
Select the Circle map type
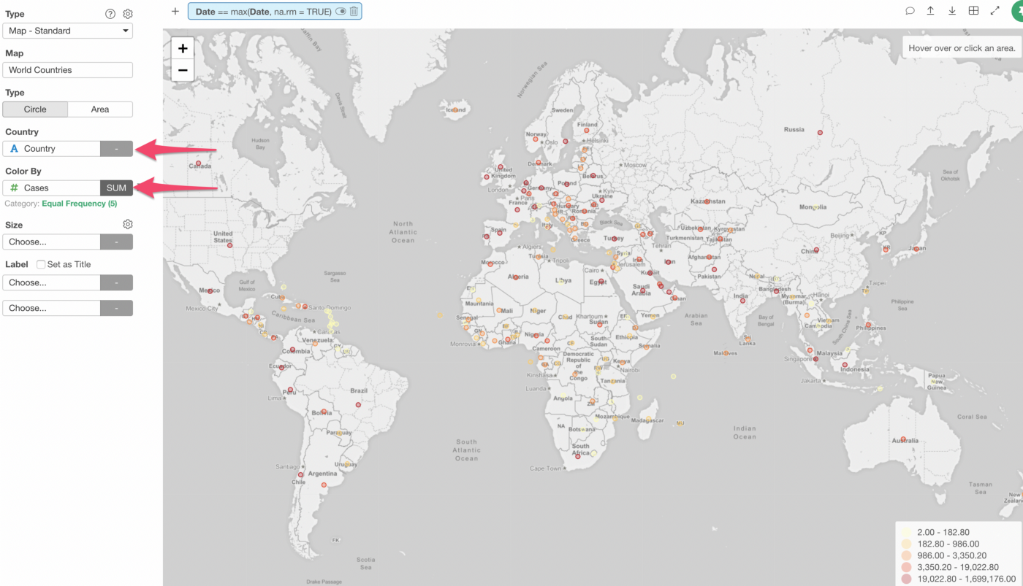(x=35, y=109)
